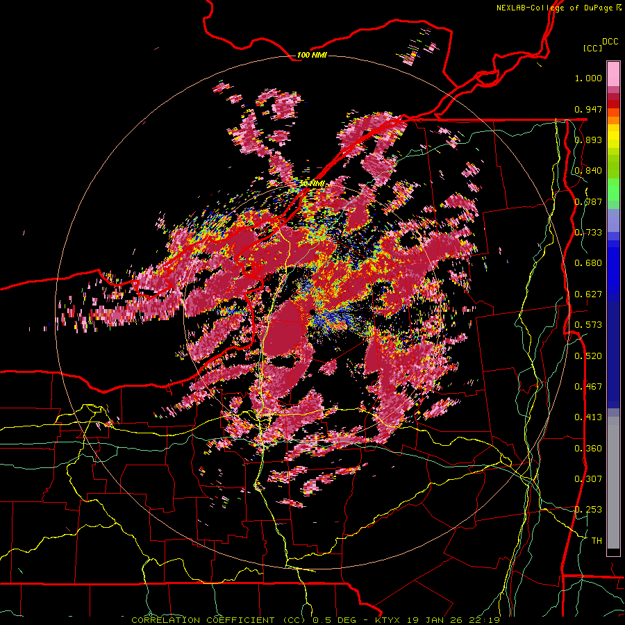Click the 100 NMI range ring label
625x625 pixels.
tap(312, 55)
